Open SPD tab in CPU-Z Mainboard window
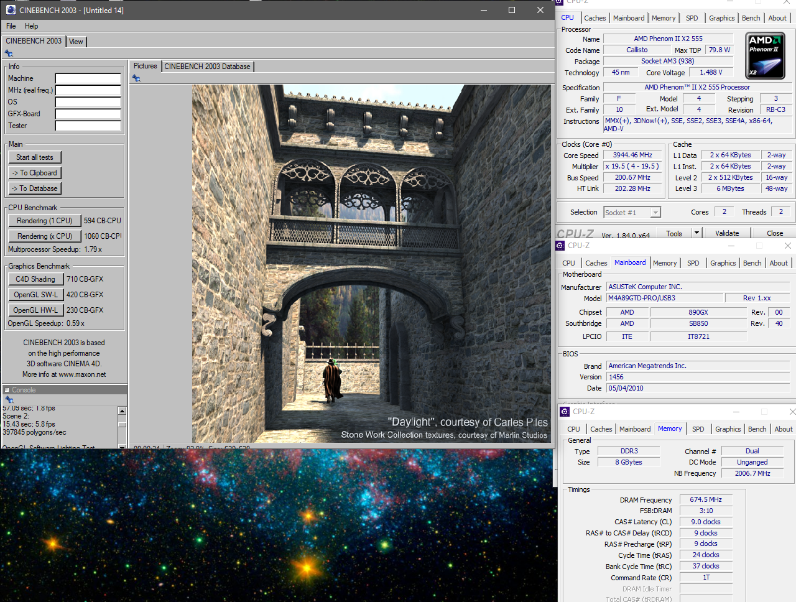The image size is (796, 602). [x=693, y=263]
